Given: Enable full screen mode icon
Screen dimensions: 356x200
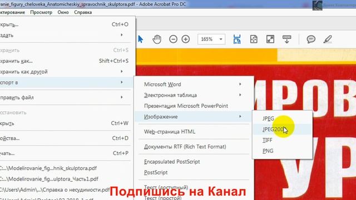Looking at the screenshot, I should (x=270, y=39).
